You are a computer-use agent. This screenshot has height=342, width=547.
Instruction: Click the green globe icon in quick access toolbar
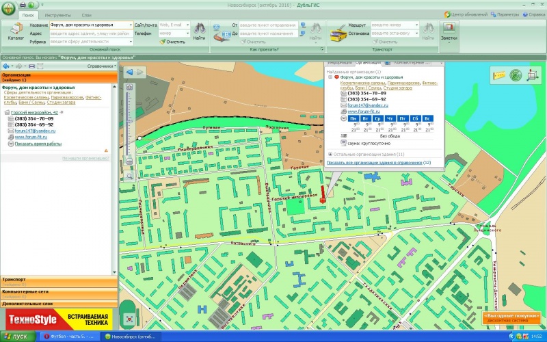pyautogui.click(x=31, y=5)
